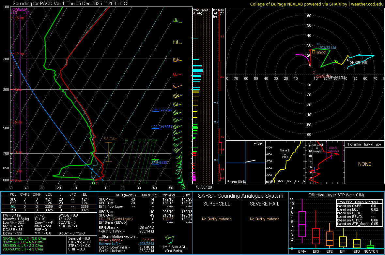Viewport: 385px width, 255px height.
Task: Click the red Bunkers Right circle marker
Action: pyautogui.click(x=314, y=73)
